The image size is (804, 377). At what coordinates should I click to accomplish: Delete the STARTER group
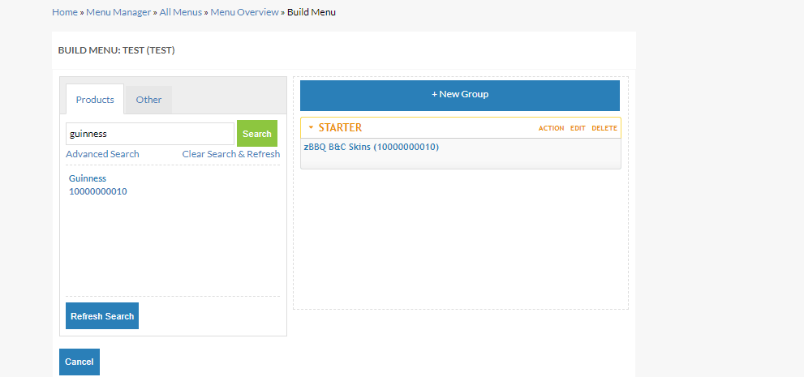[x=604, y=128]
